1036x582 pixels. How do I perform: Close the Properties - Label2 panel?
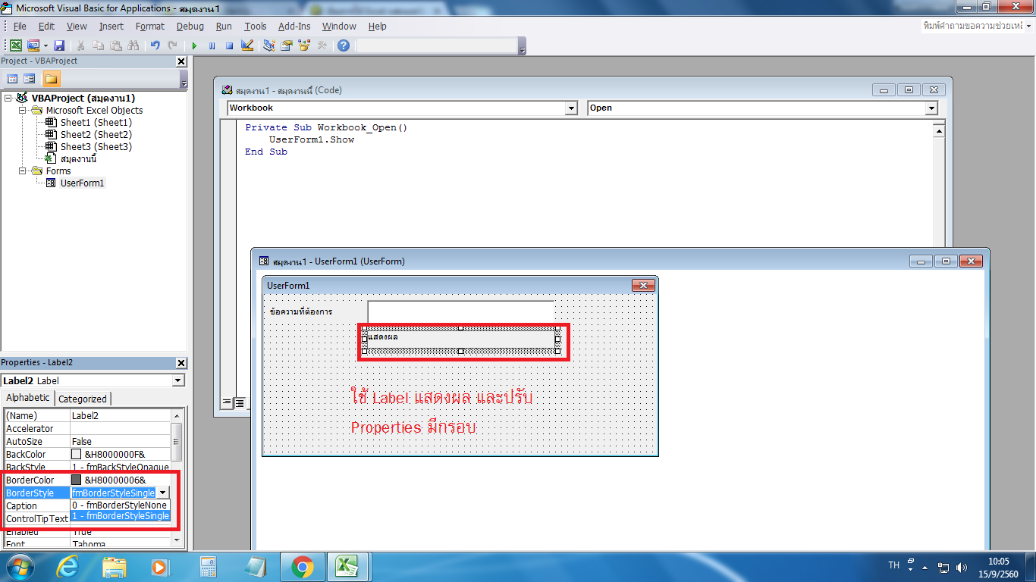(181, 363)
